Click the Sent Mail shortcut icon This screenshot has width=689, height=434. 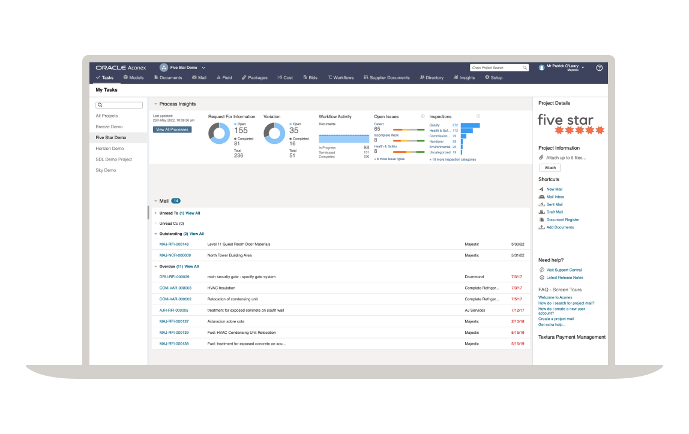click(x=541, y=204)
